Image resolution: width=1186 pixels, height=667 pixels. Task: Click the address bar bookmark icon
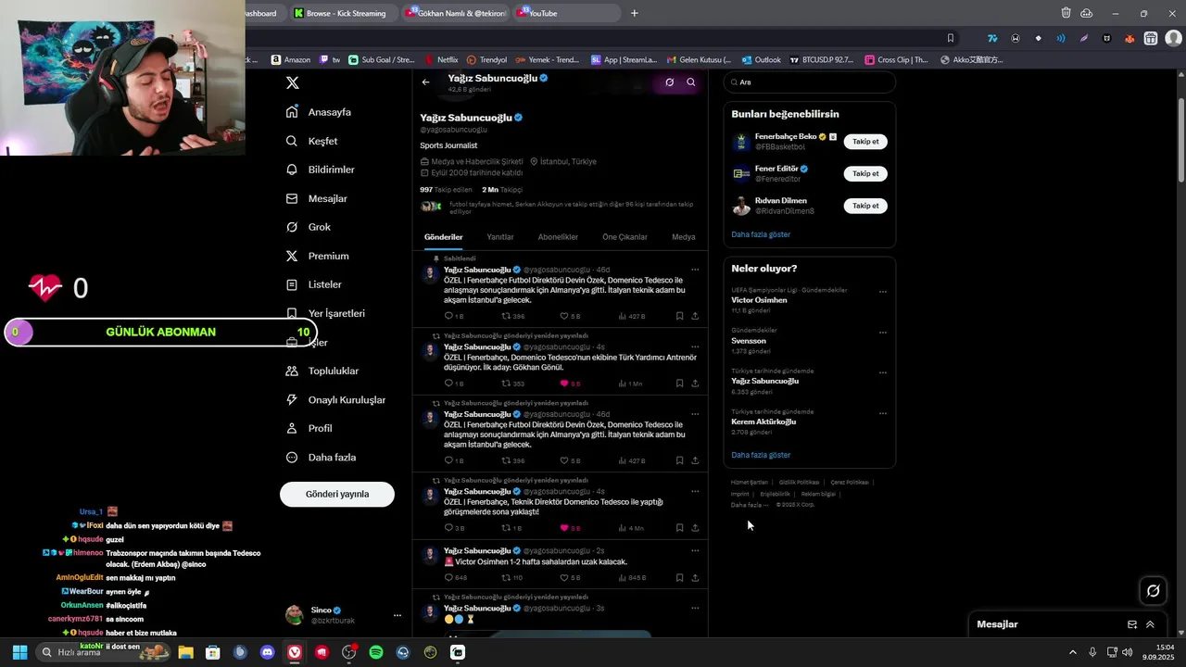click(x=950, y=38)
